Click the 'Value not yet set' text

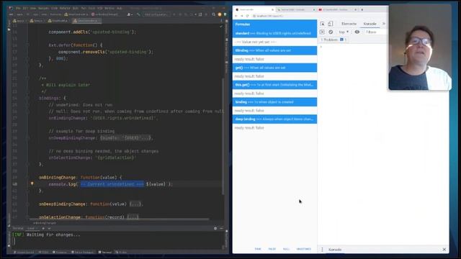[256, 42]
